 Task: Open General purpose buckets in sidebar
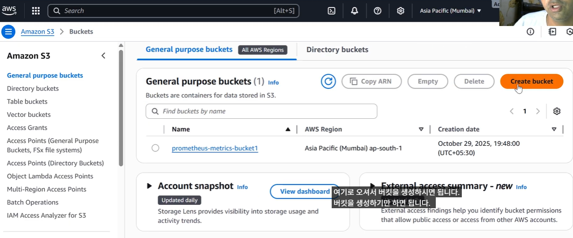click(x=45, y=75)
